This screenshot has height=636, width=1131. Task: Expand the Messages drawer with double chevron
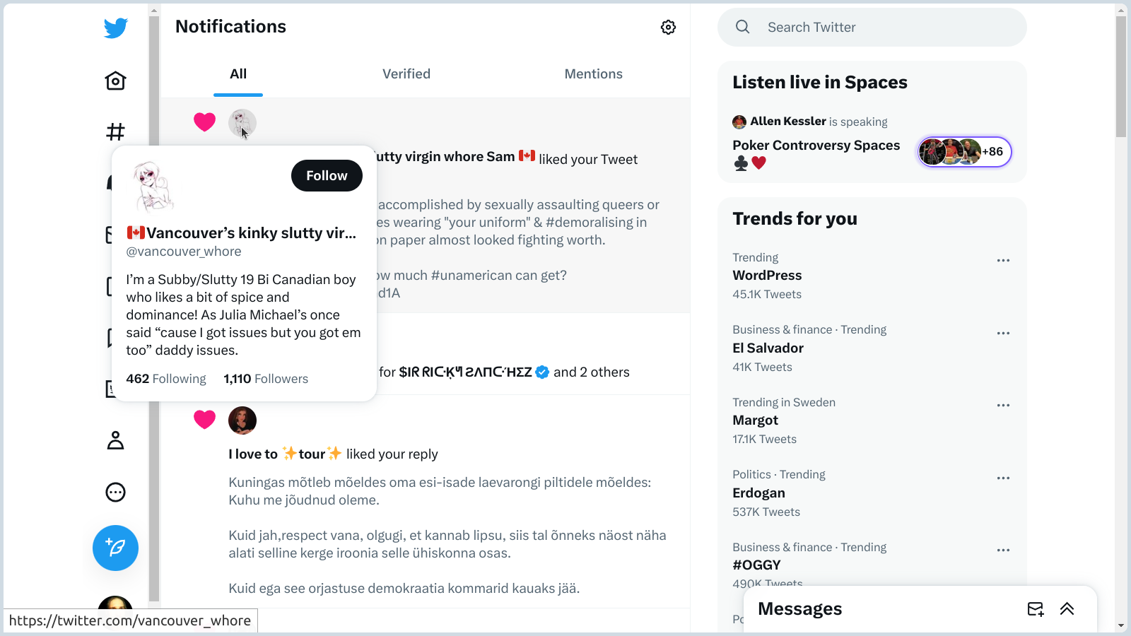pyautogui.click(x=1067, y=609)
